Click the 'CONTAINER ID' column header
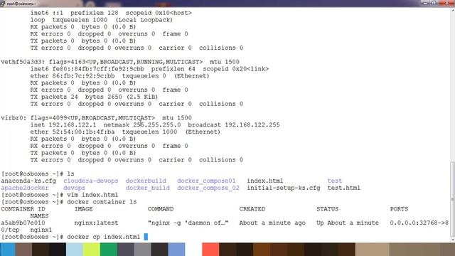This screenshot has width=455, height=256. [23, 209]
